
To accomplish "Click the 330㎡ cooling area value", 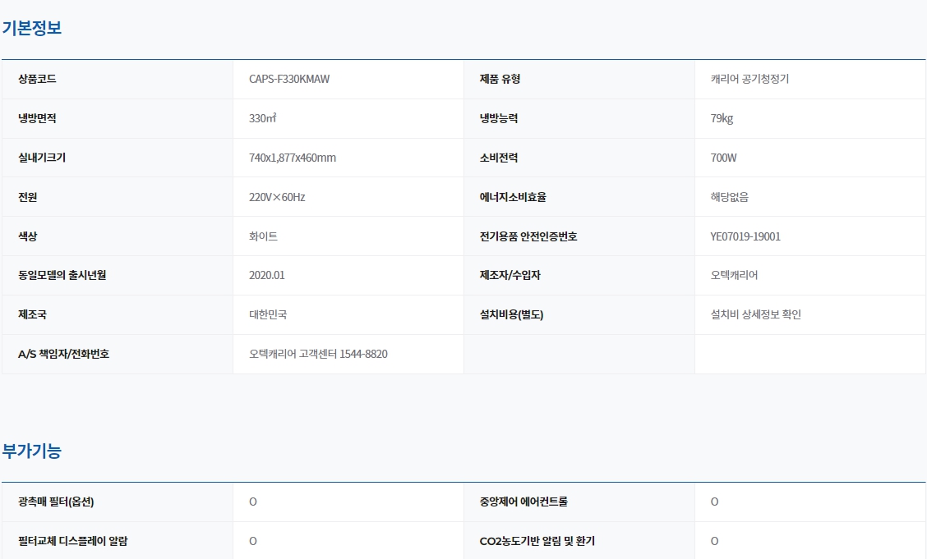I will 262,118.
